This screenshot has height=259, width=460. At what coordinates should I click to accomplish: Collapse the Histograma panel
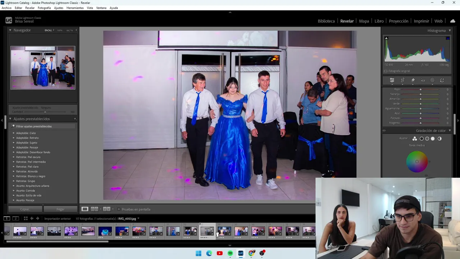[450, 31]
